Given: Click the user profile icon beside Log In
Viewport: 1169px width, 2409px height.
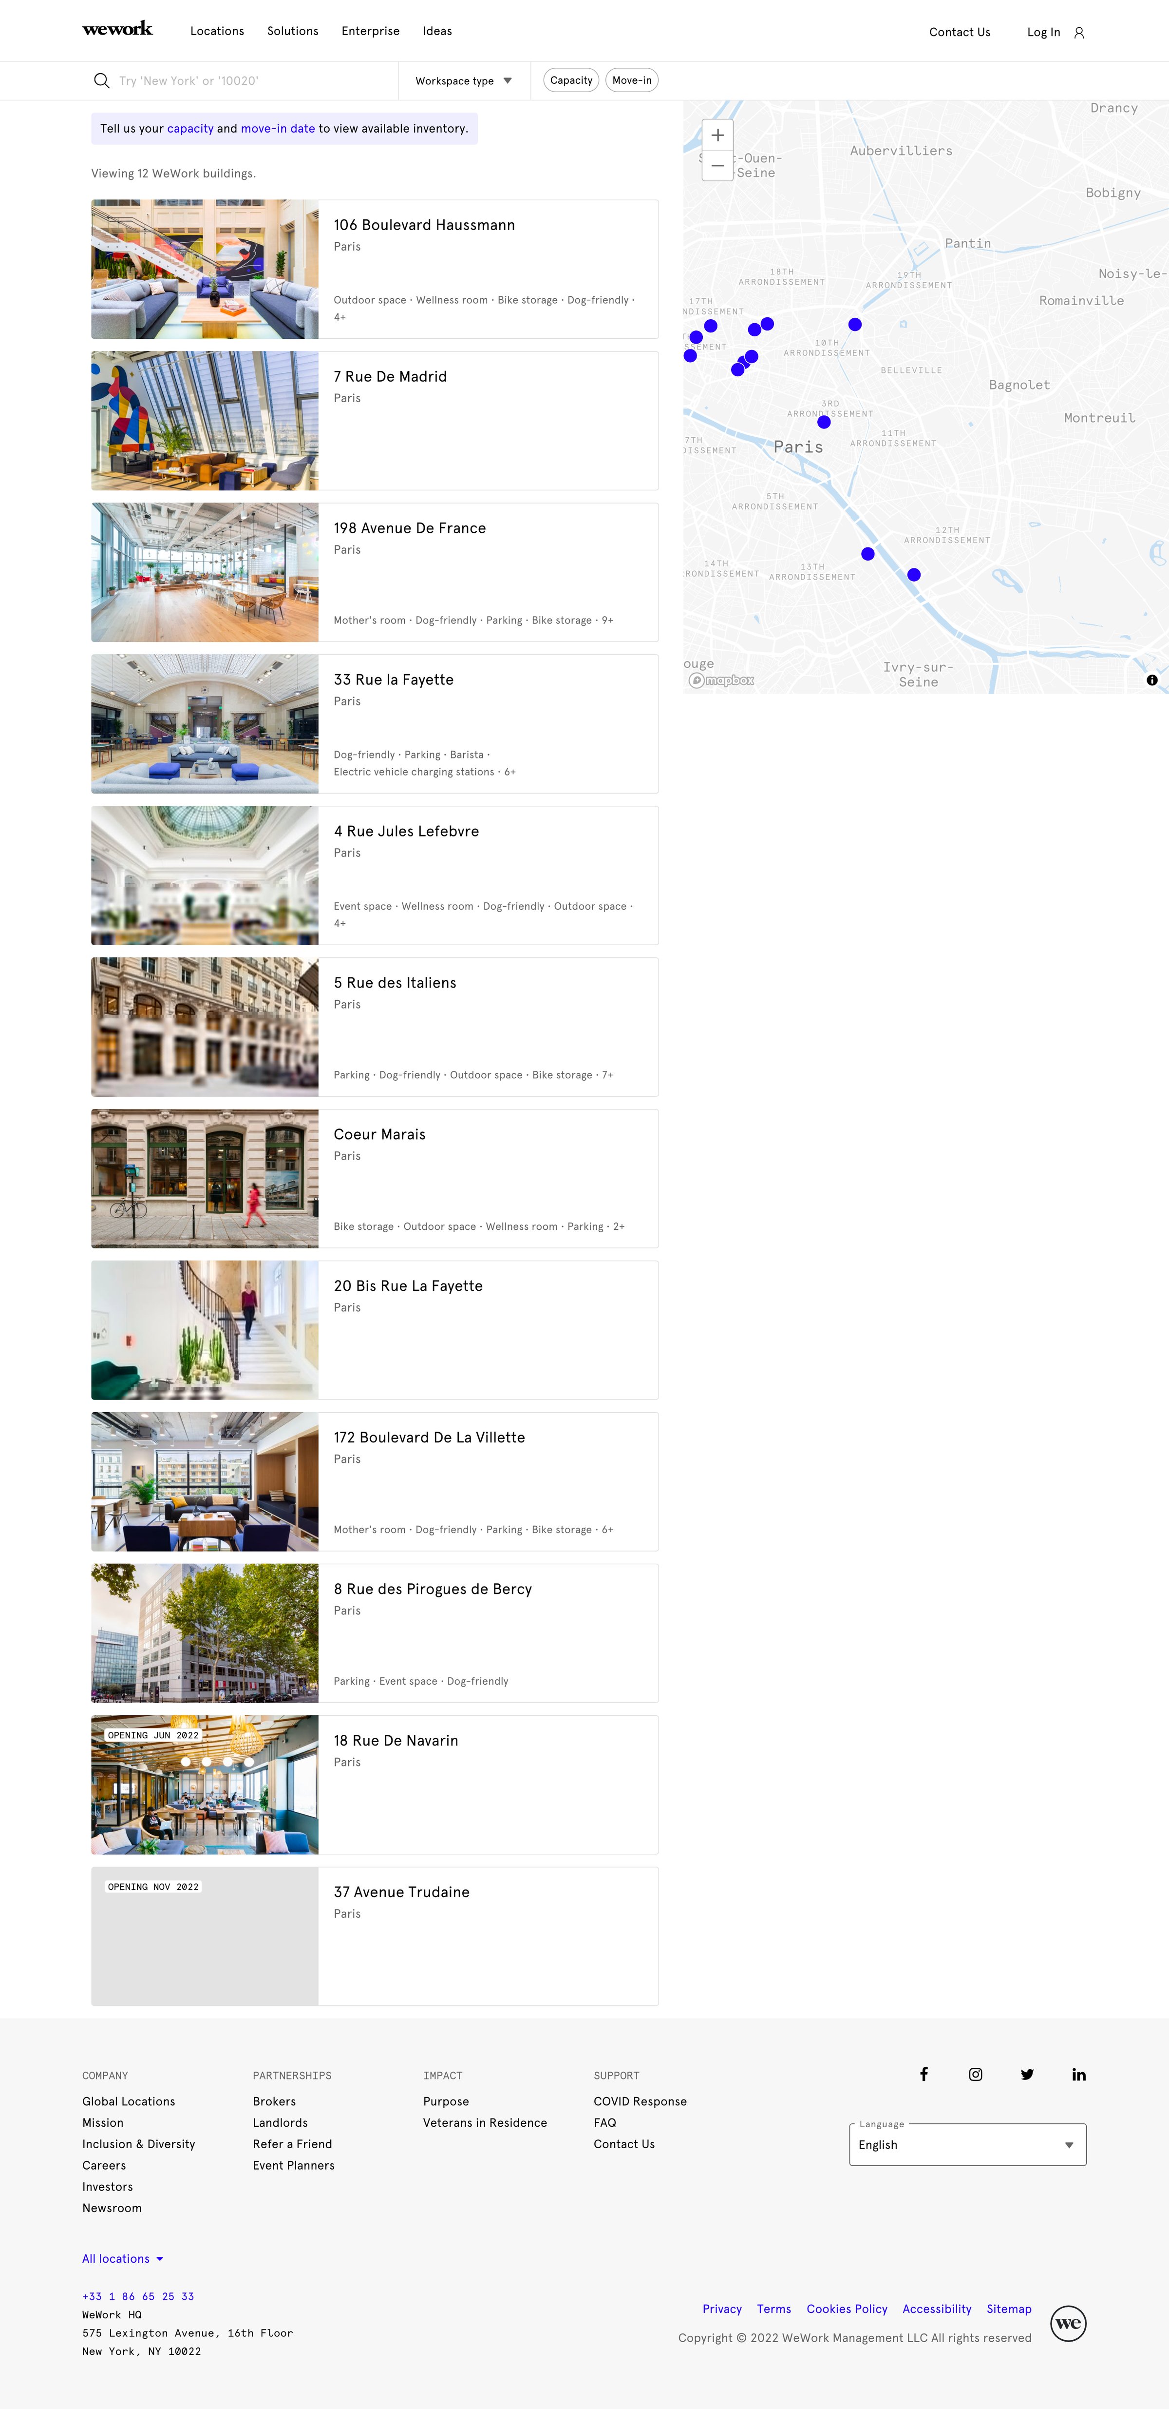Looking at the screenshot, I should click(1078, 33).
